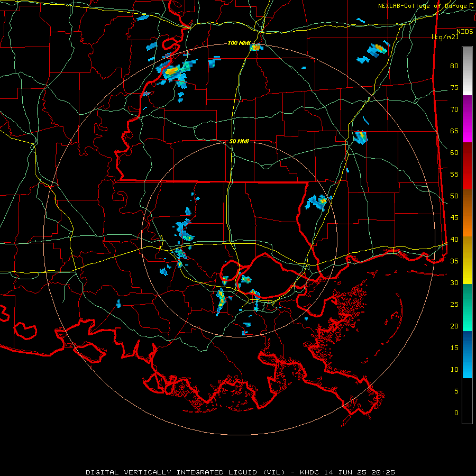Click the 40 value on the color scale
Image resolution: width=476 pixels, height=476 pixels.
454,240
